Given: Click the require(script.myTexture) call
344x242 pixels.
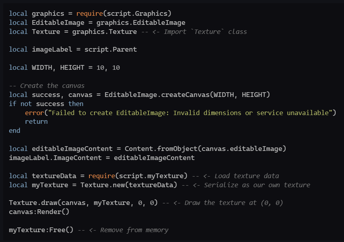Looking at the screenshot, I should click(138, 175).
